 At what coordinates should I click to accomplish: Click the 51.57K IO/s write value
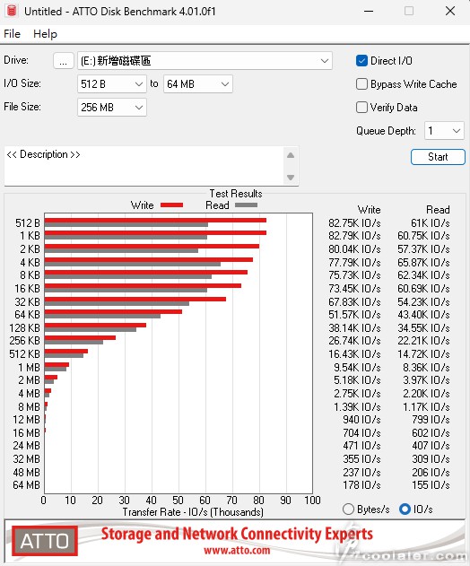354,315
